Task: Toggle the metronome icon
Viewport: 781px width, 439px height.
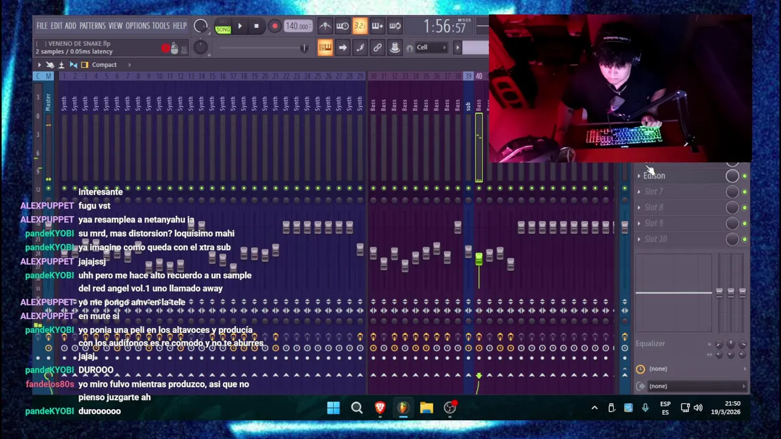Action: tap(325, 26)
